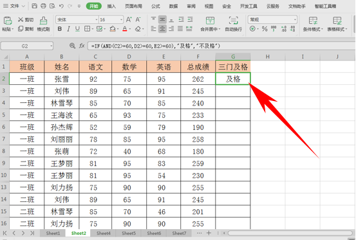Open the currency symbol dropdown
The image size is (356, 240).
point(258,29)
